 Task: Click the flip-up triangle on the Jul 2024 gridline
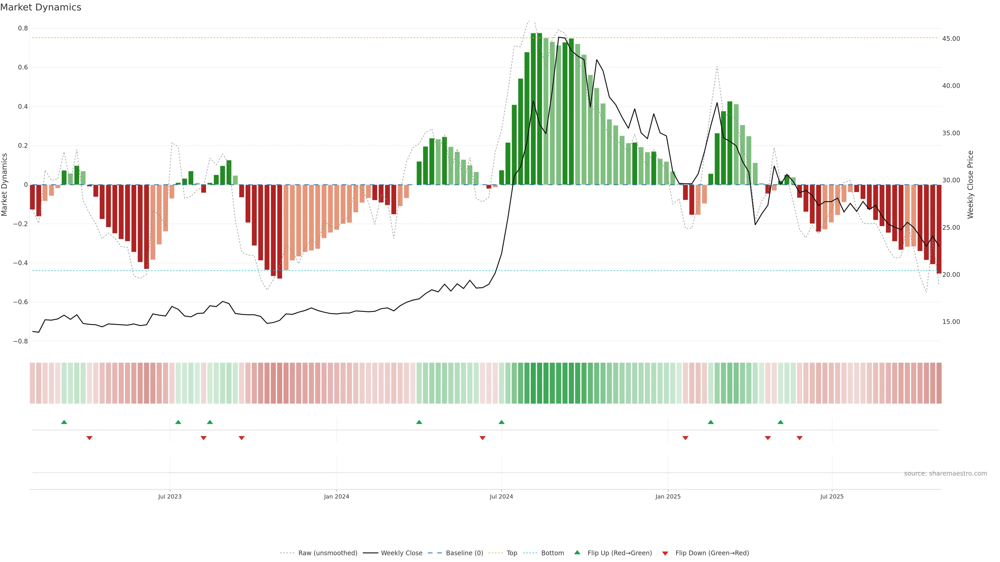pos(501,422)
